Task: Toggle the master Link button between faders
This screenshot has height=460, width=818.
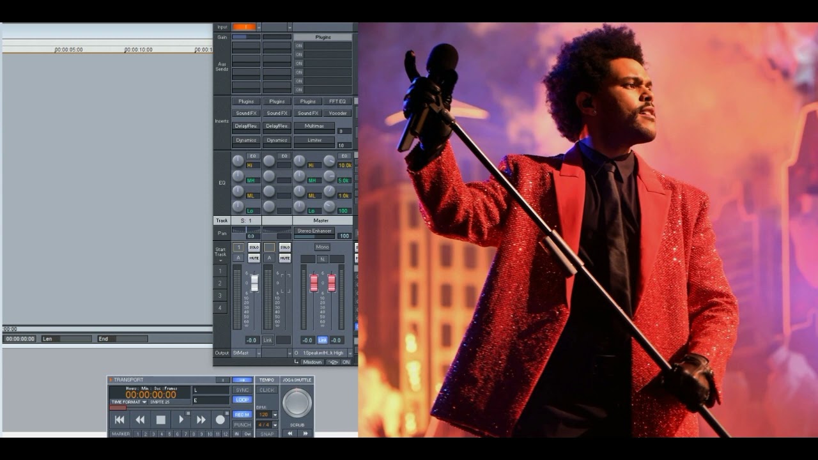Action: (x=323, y=340)
